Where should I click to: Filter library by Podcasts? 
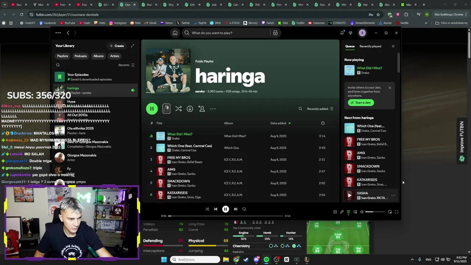[x=81, y=56]
